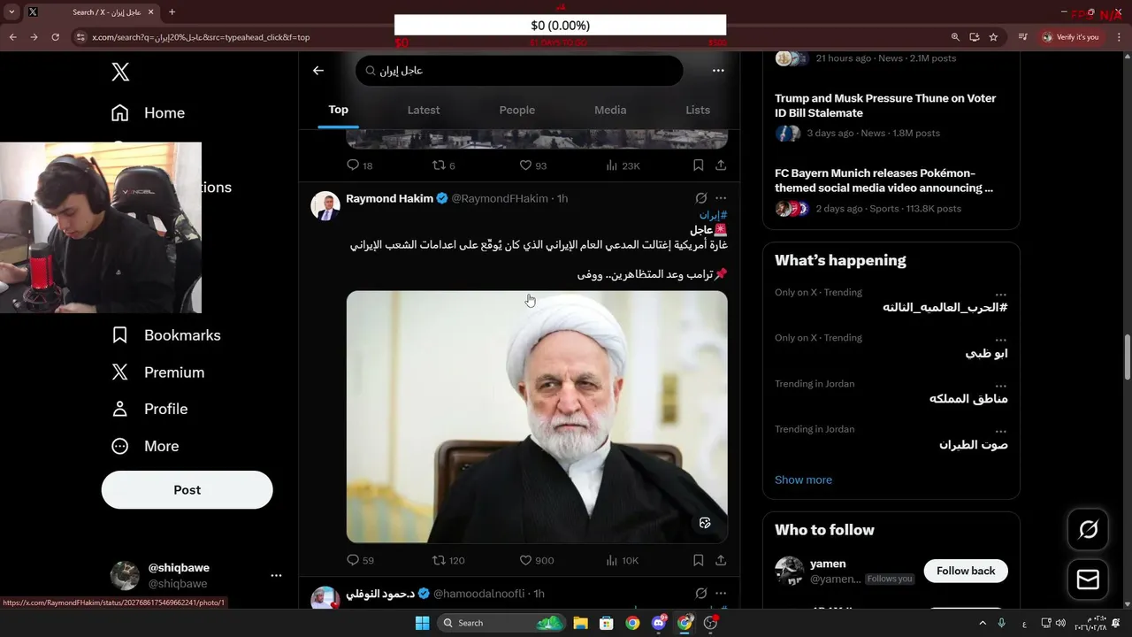This screenshot has width=1132, height=637.
Task: Like the post with 93 likes
Action: point(532,165)
